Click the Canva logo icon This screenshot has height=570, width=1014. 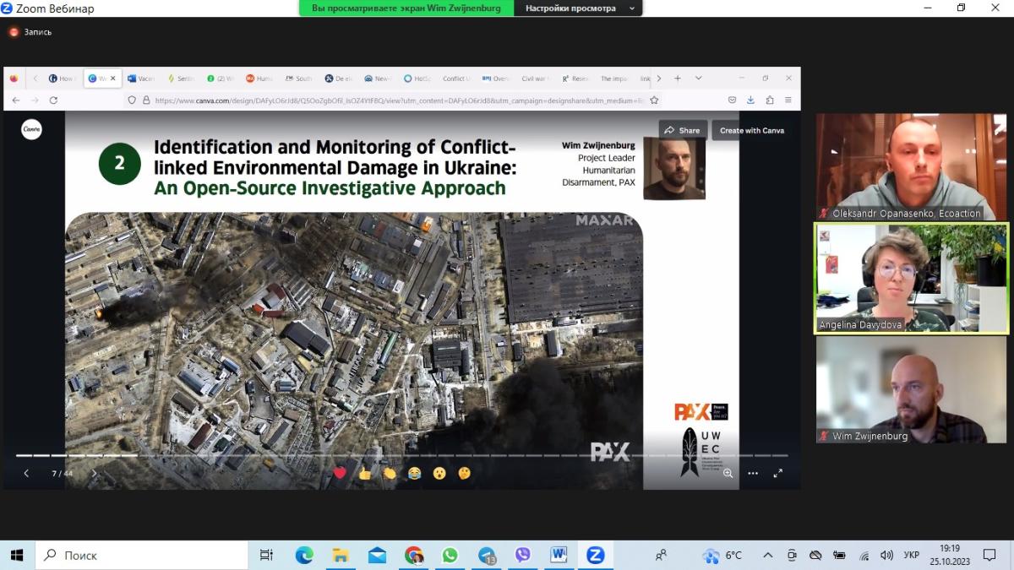point(31,129)
